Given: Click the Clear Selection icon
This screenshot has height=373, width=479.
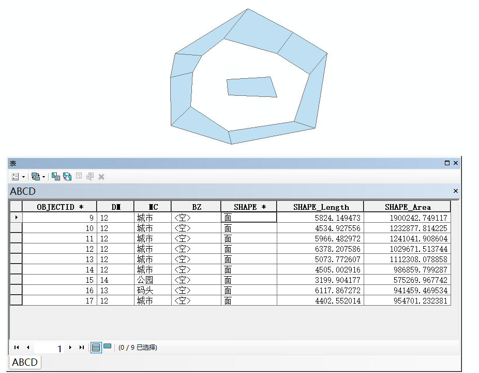Looking at the screenshot, I should click(x=79, y=176).
